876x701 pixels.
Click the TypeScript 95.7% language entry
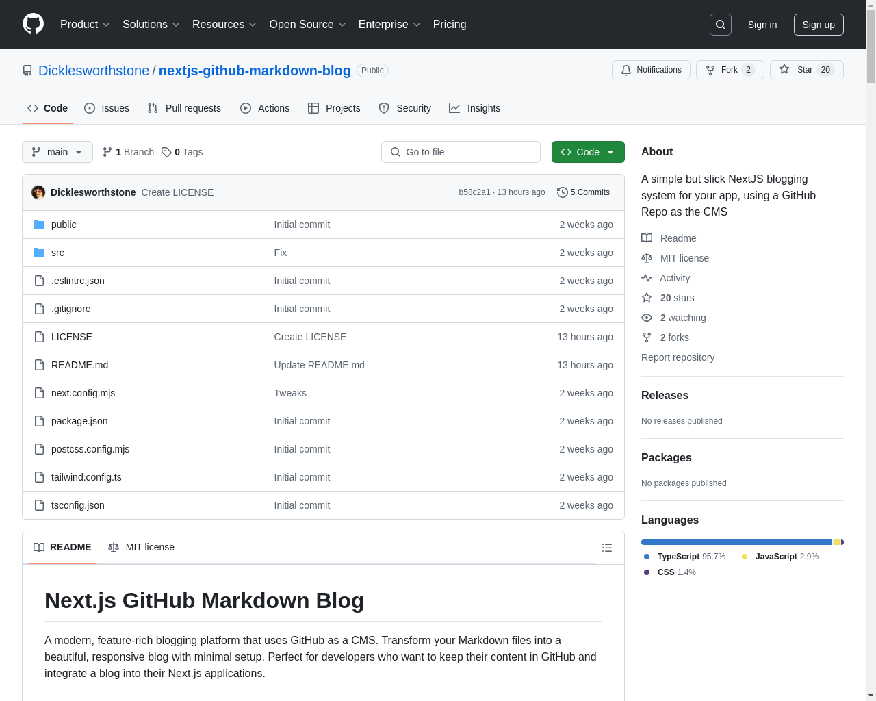(685, 557)
